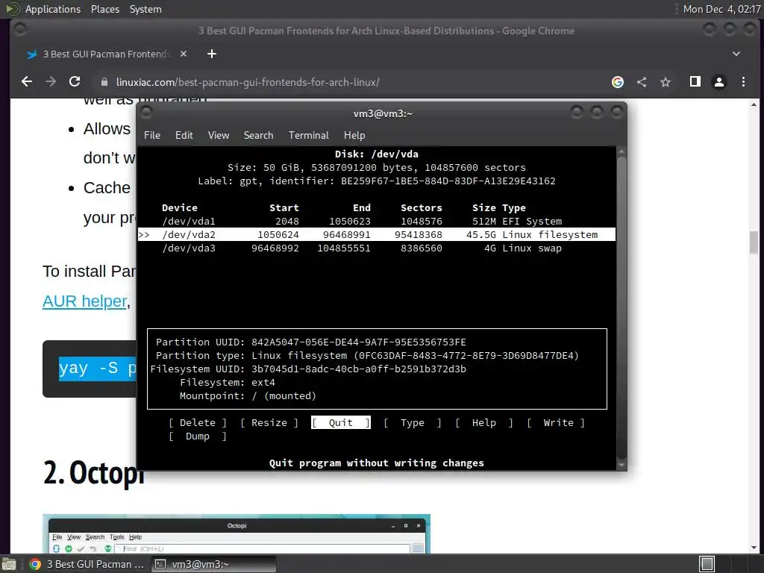Open a new Chrome tab

click(x=211, y=54)
